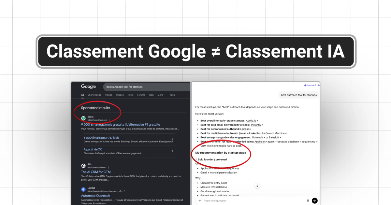Click the microphone dictation icon
This screenshot has width=391, height=205.
308,201
